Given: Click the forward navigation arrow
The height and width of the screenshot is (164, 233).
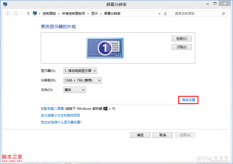Looking at the screenshot, I should pos(16,14).
